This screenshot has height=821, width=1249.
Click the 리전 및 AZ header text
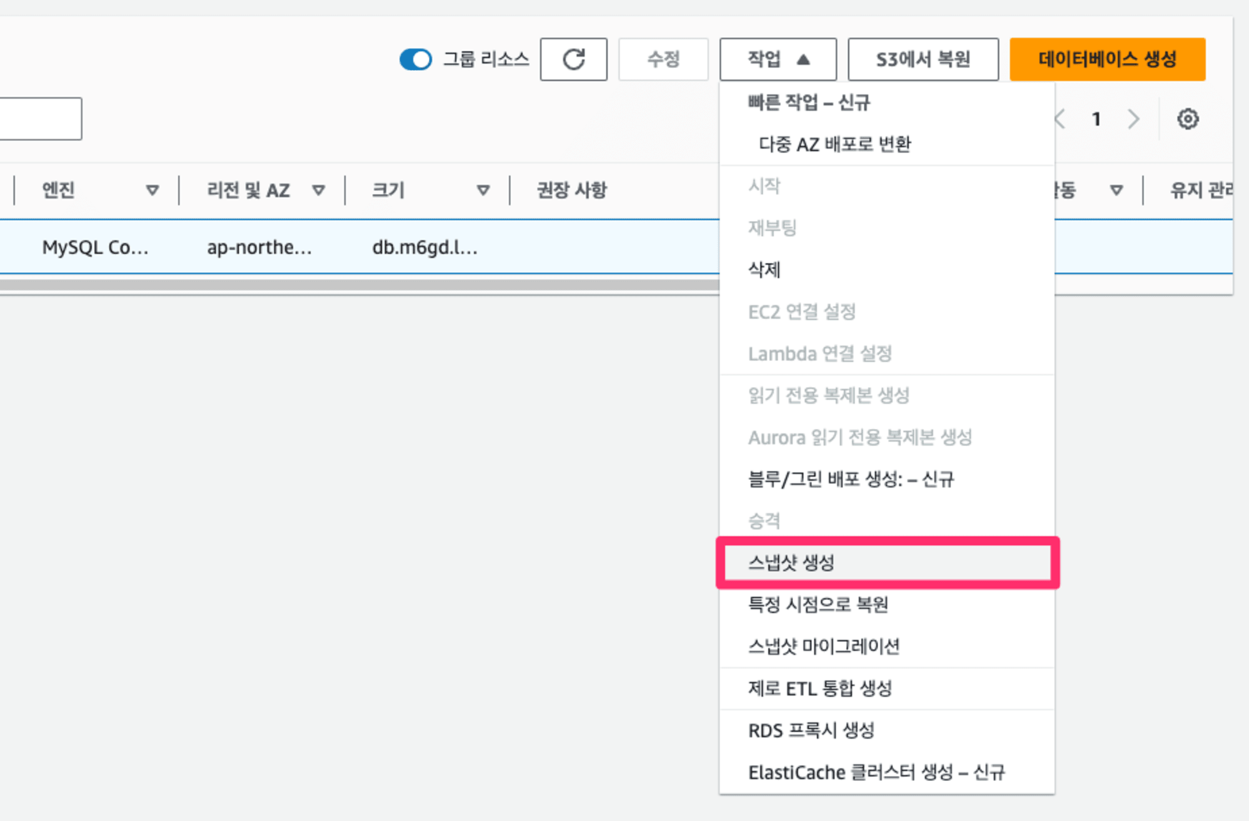(248, 190)
